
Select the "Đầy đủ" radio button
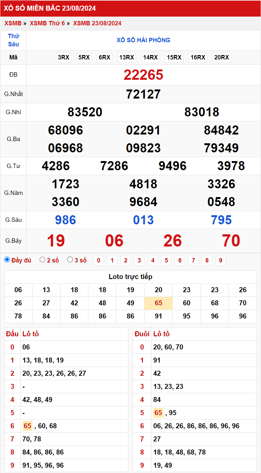[x=7, y=260]
